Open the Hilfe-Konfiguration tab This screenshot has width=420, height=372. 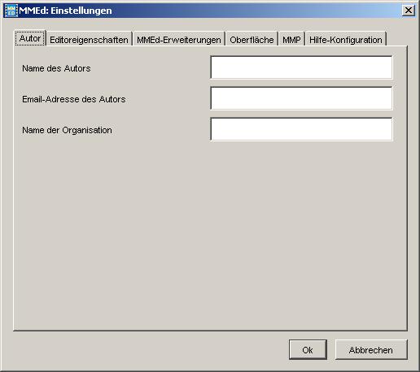pyautogui.click(x=346, y=40)
